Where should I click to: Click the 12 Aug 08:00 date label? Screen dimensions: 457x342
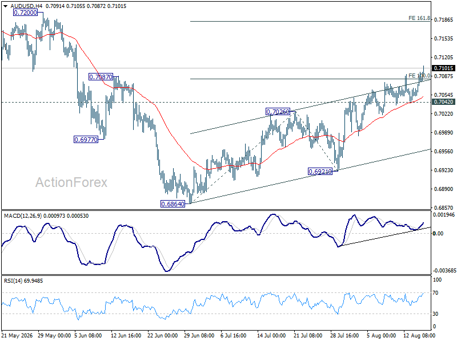click(x=419, y=336)
